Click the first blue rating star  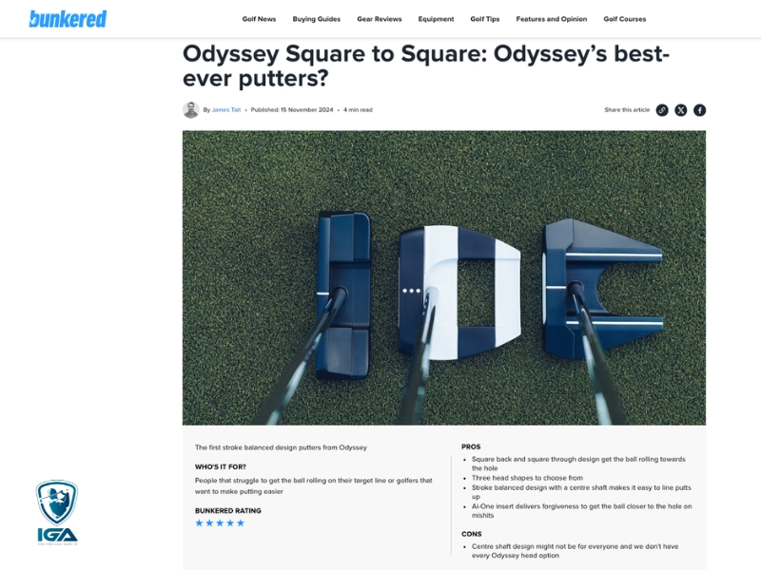click(x=200, y=523)
